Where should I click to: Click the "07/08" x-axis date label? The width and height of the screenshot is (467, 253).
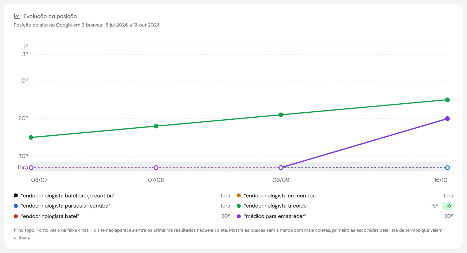pyautogui.click(x=156, y=180)
